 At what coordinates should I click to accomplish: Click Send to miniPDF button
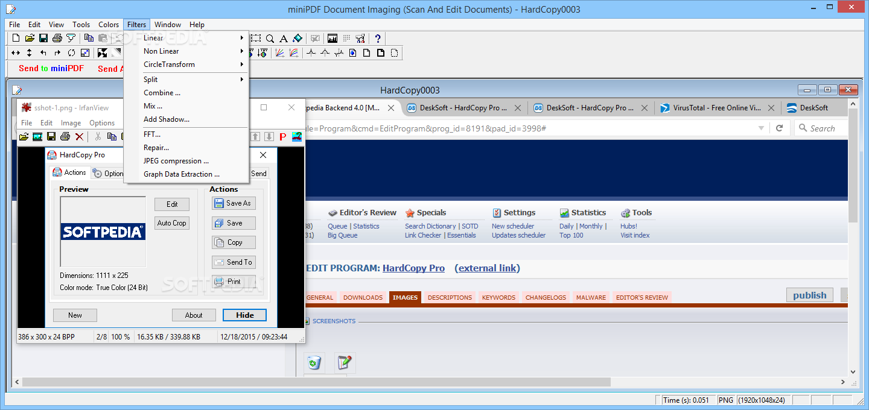tap(51, 69)
